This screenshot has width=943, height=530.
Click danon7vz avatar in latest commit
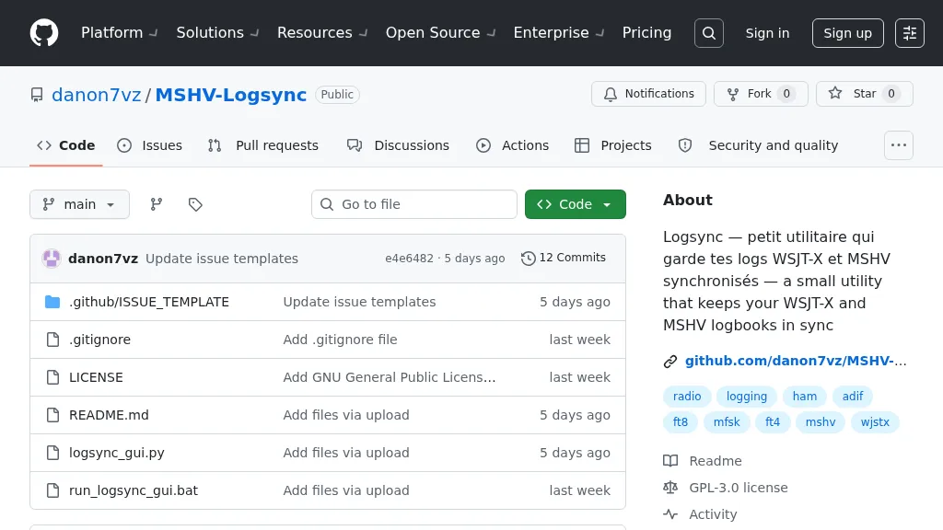click(52, 259)
